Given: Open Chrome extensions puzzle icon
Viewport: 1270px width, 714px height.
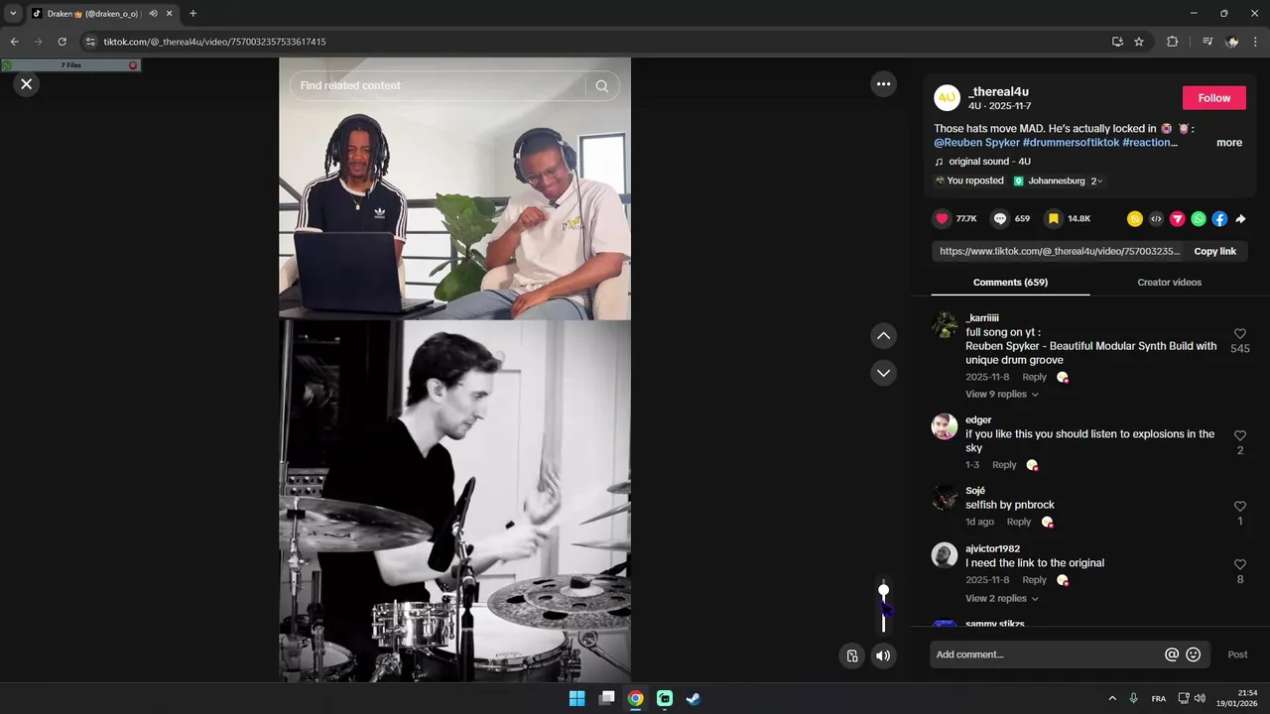Looking at the screenshot, I should [x=1172, y=42].
